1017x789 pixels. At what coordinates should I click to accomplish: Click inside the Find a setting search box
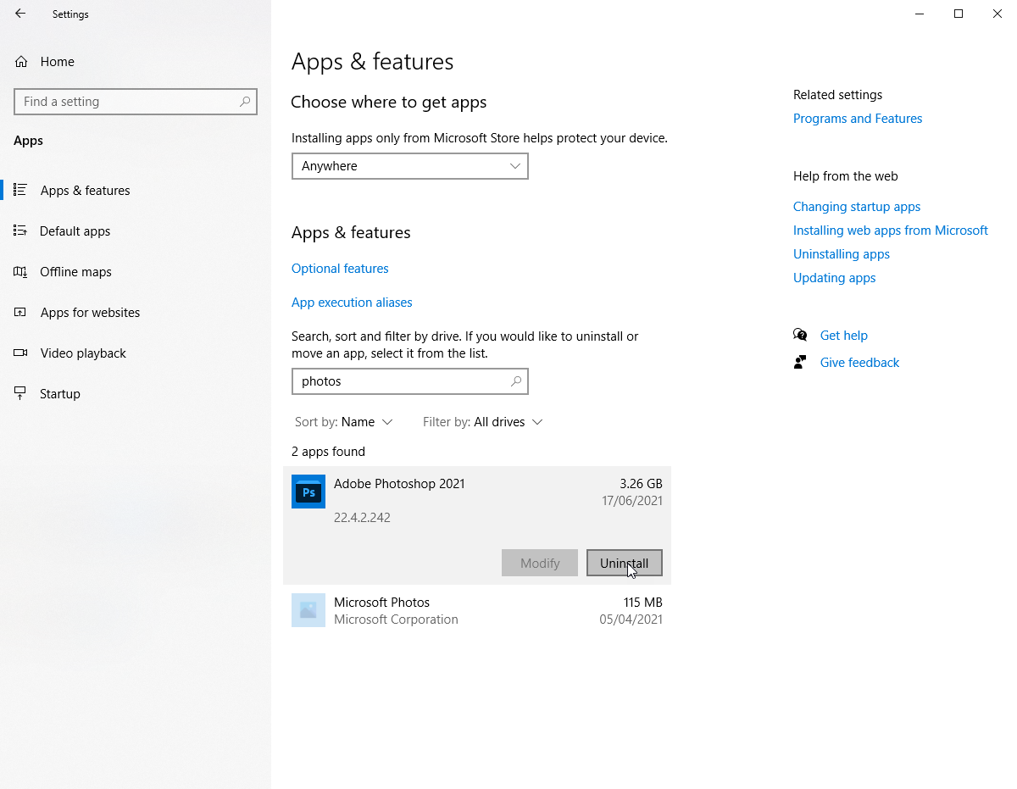[x=136, y=102]
